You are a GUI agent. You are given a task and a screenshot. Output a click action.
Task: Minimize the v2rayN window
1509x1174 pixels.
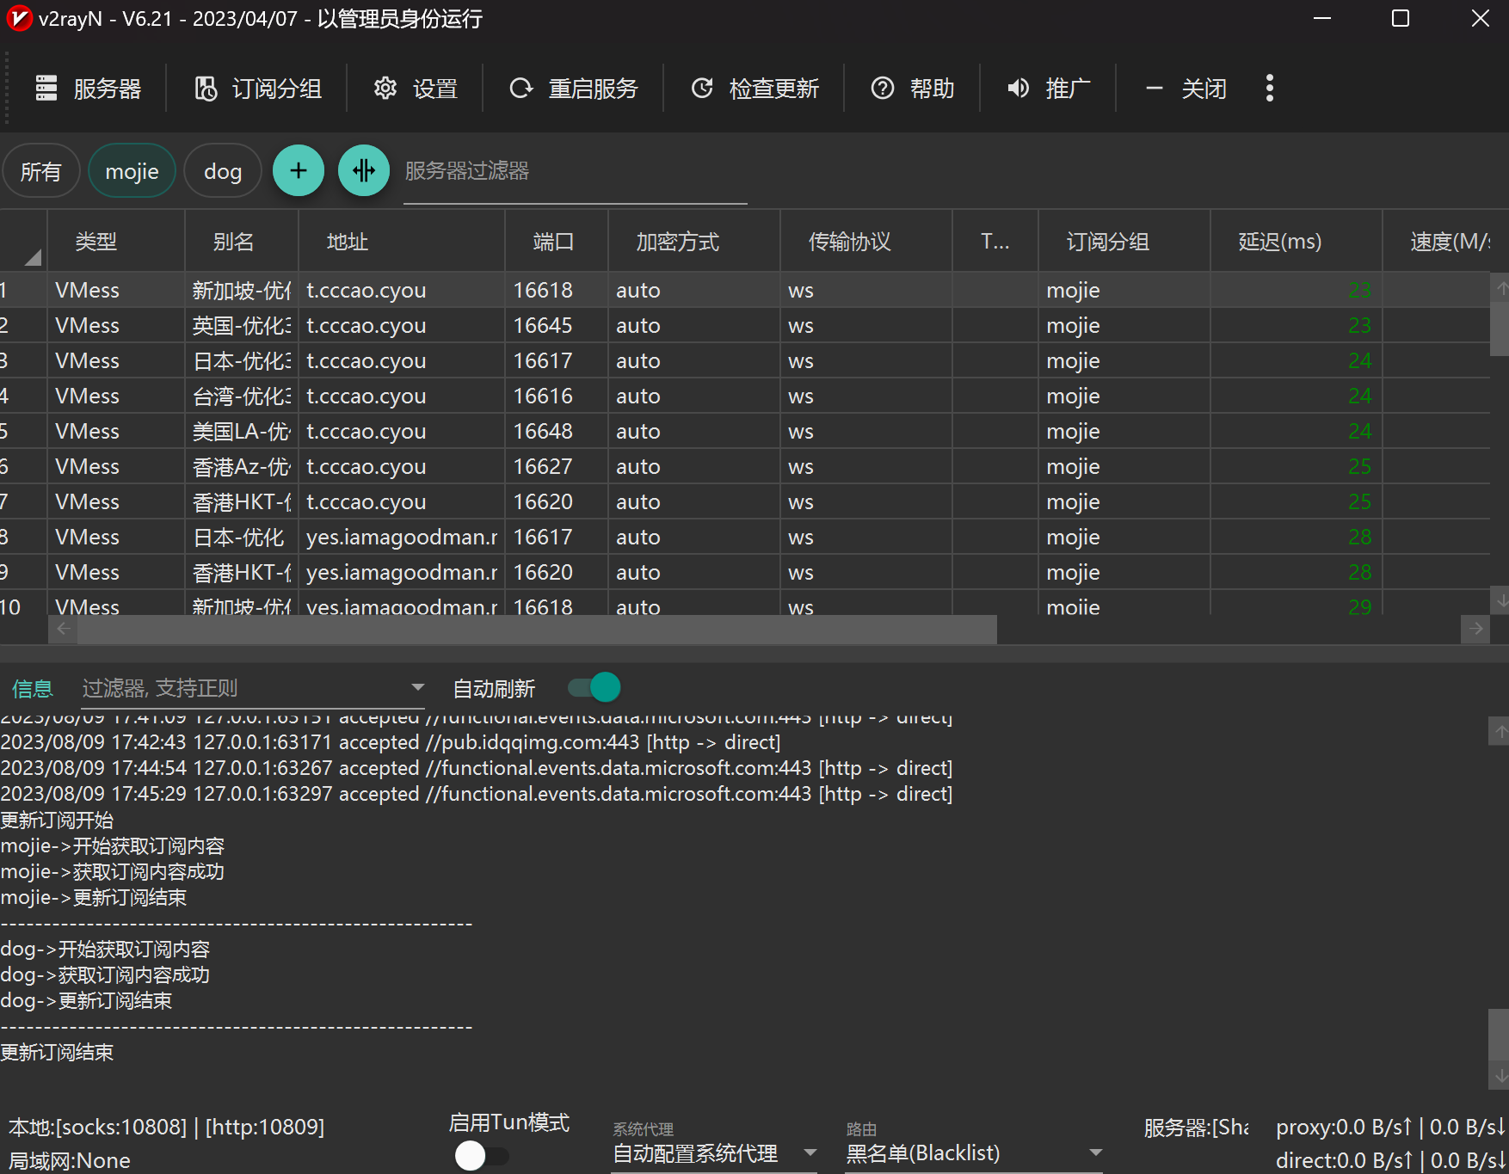tap(1322, 18)
